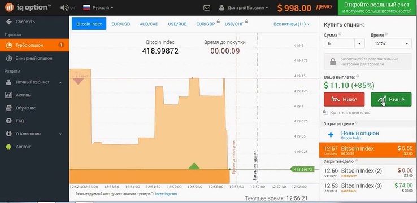
Task: Open the FAQ page
Action: [20, 121]
